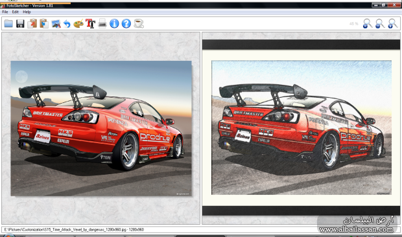Click the source photo of the red car

101,128
